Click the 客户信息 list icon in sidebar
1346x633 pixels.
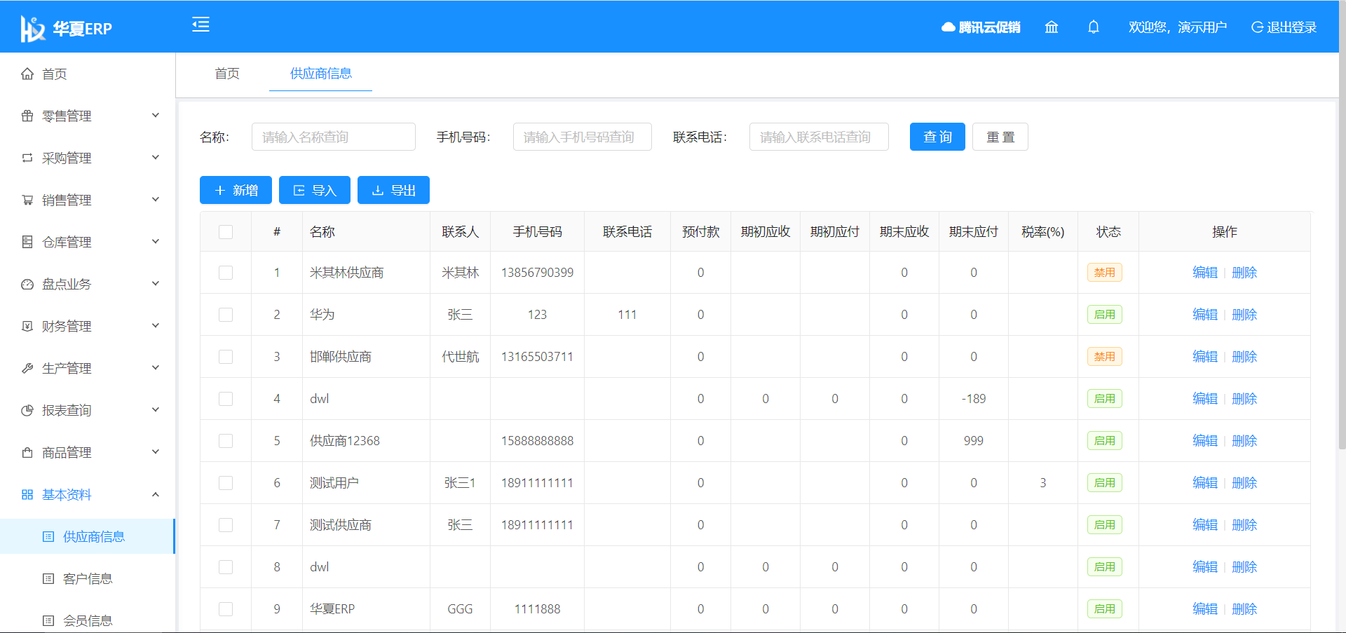point(48,579)
